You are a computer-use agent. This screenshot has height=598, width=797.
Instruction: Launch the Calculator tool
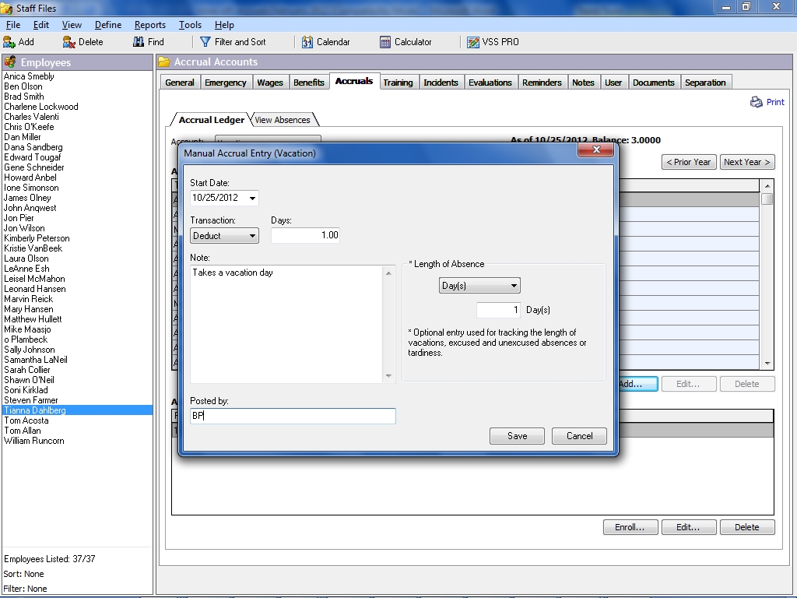click(385, 42)
